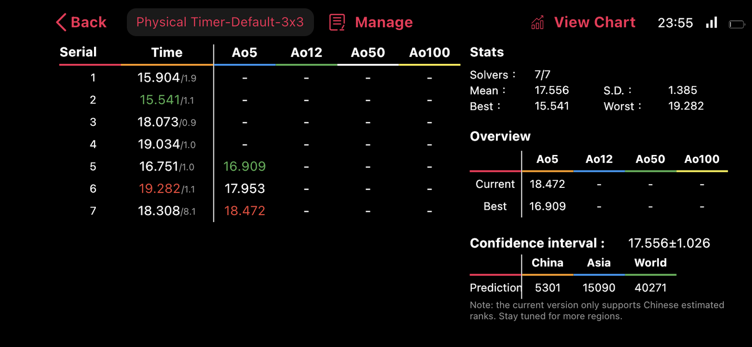Check the cellular signal bars icon
The width and height of the screenshot is (752, 347).
(712, 23)
